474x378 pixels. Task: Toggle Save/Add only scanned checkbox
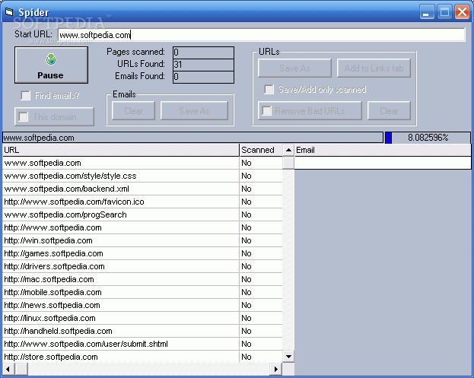269,90
